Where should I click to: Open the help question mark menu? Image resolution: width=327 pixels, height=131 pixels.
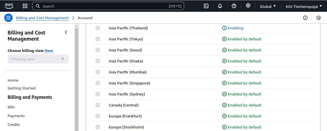coord(234,6)
